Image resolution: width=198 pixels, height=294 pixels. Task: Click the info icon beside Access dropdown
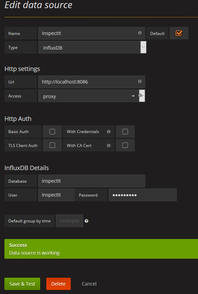tap(140, 95)
